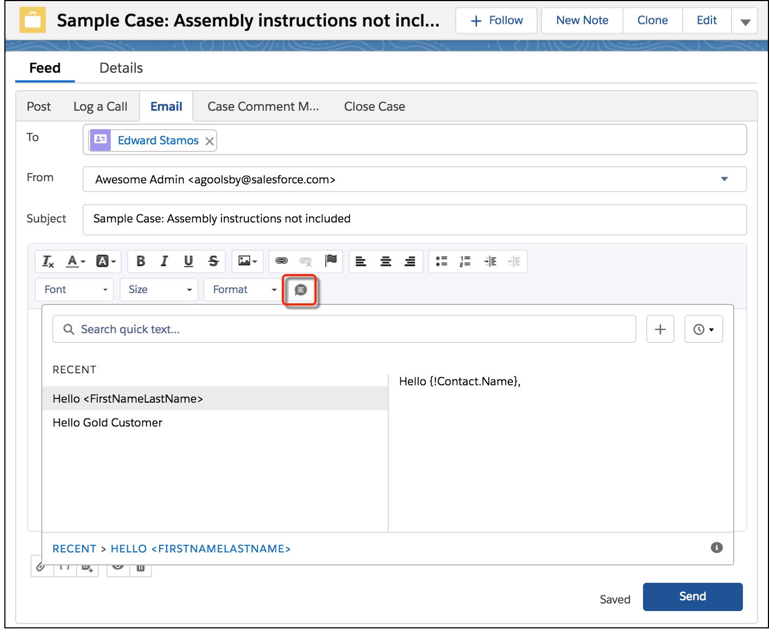This screenshot has height=636, width=769.
Task: Expand the From address dropdown
Action: click(724, 179)
